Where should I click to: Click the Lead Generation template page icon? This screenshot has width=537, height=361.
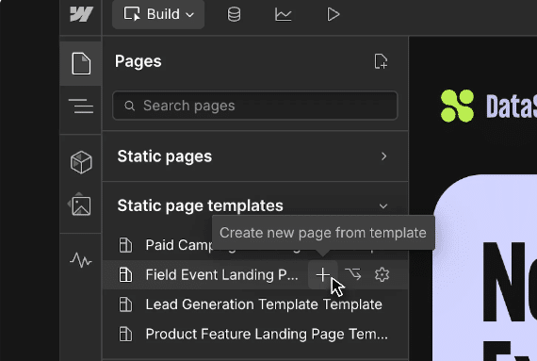pyautogui.click(x=125, y=304)
